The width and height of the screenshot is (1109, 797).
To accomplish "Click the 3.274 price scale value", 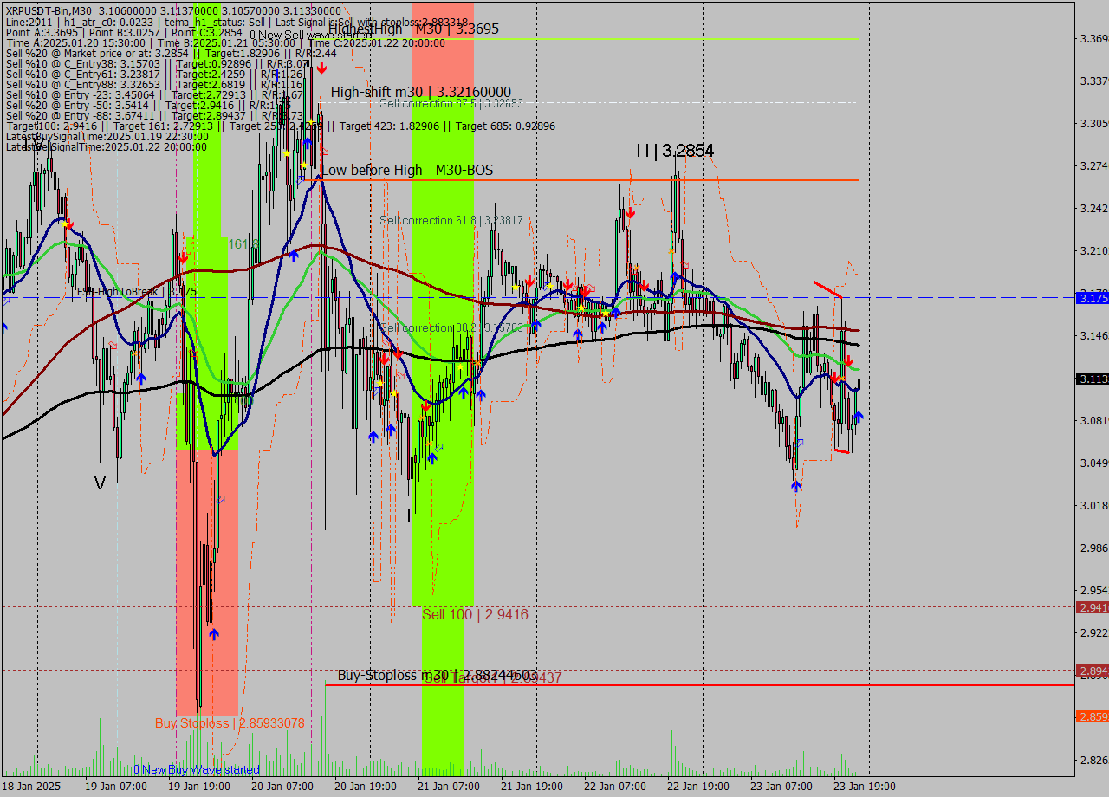I will [1093, 165].
